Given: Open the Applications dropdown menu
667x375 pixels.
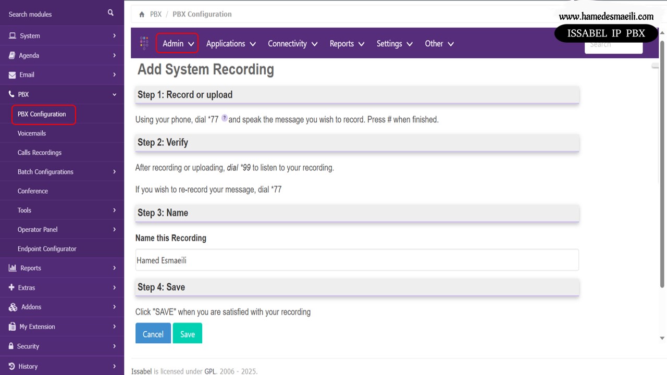Looking at the screenshot, I should tap(231, 44).
